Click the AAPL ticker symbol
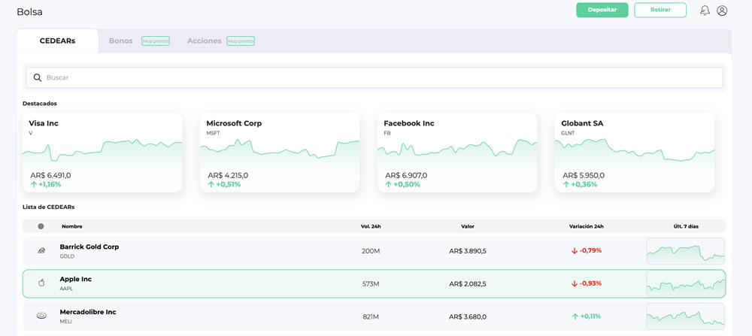The image size is (752, 336). pyautogui.click(x=65, y=289)
